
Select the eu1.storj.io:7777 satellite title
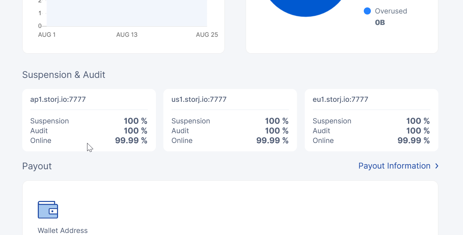click(x=340, y=99)
